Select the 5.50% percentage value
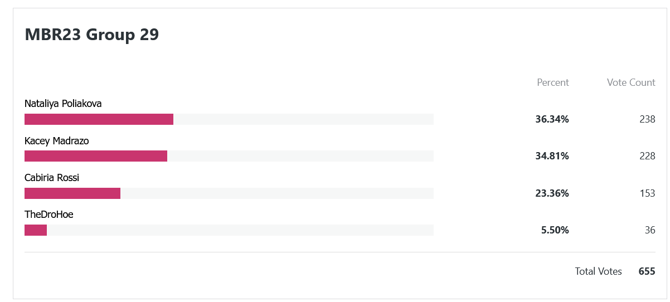Viewport: 670px width, 302px height. click(555, 230)
